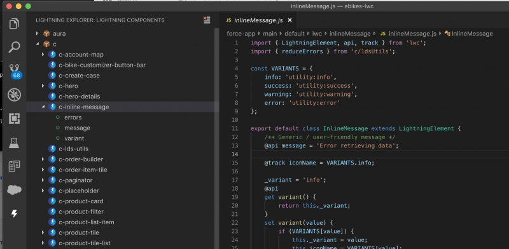Click the JS icon in inlineMessage.js breadcrumb
The height and width of the screenshot is (249, 509).
click(x=383, y=34)
